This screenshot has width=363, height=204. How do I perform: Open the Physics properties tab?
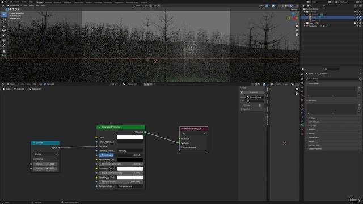pyautogui.click(x=302, y=117)
